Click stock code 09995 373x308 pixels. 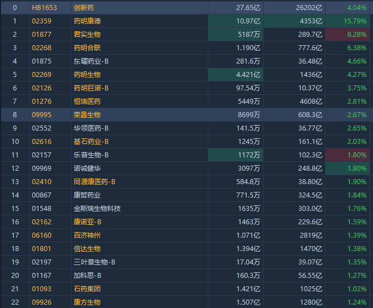(42, 115)
